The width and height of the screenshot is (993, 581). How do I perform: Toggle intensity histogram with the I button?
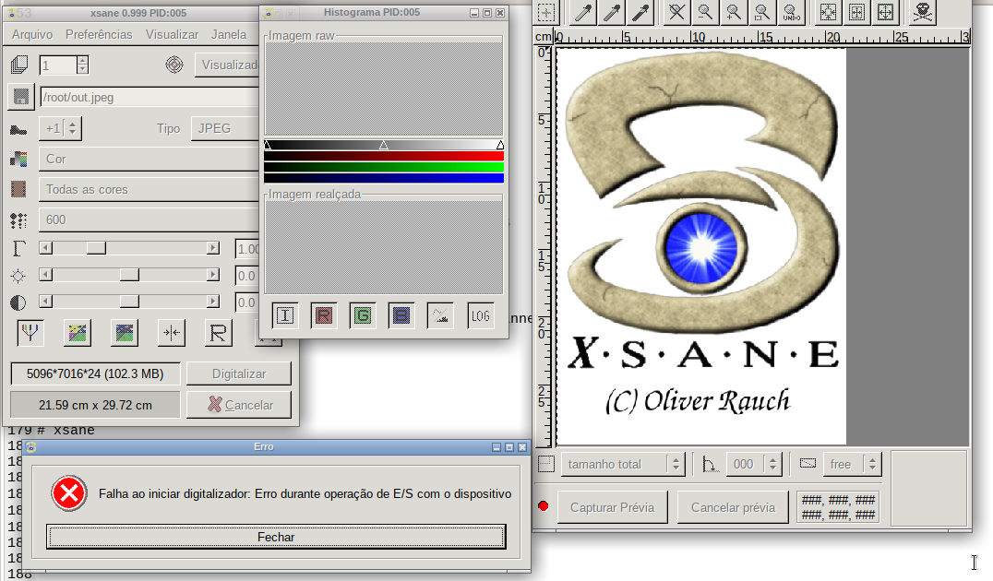coord(285,315)
